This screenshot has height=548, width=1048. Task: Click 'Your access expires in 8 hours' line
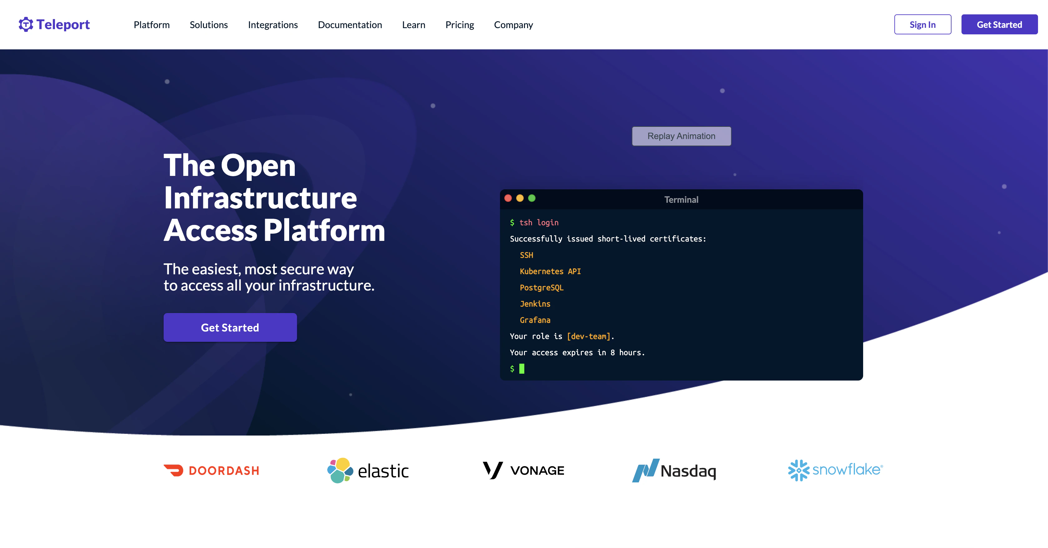(x=577, y=353)
